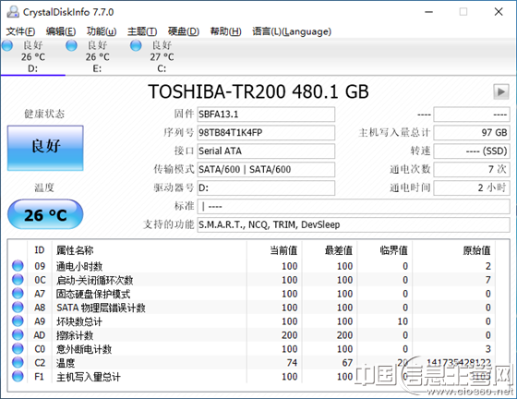The height and width of the screenshot is (399, 517).
Task: Close the CrystalDiskInfo window
Action: (x=499, y=12)
